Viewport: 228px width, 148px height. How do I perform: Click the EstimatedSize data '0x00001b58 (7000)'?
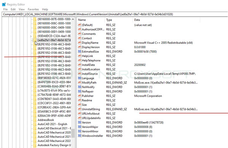tap(146, 52)
